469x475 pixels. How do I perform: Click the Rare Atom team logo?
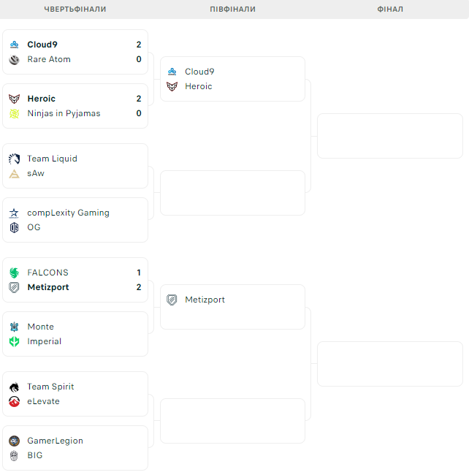(x=14, y=59)
